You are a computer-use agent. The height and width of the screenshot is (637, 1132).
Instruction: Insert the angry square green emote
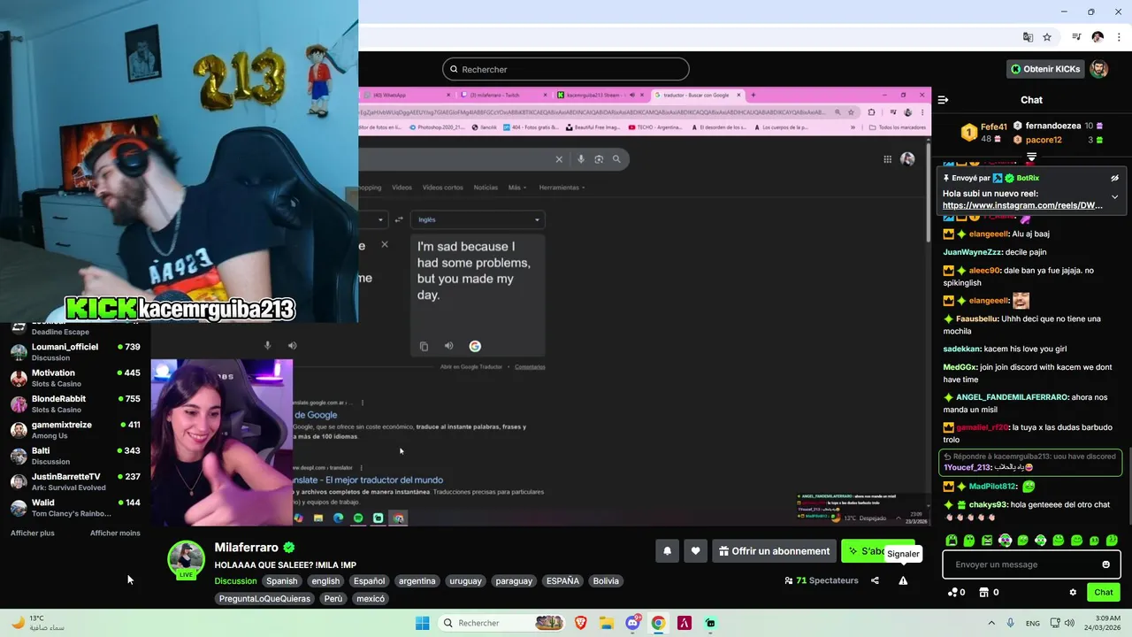click(987, 540)
